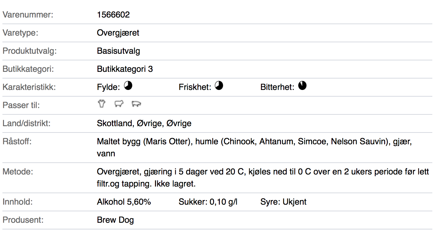Click the Skottland, Øvrige, Øvrige region text
This screenshot has height=230, width=442.
[144, 123]
